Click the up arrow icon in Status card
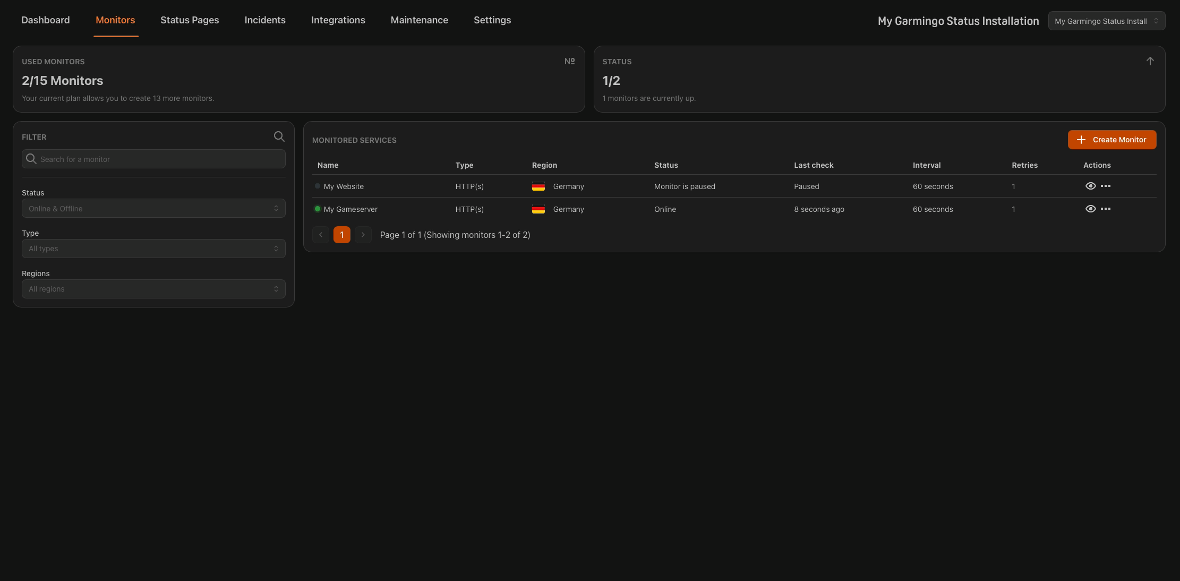This screenshot has width=1180, height=581. click(x=1150, y=61)
